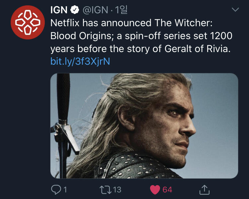249x199 pixels.
Task: Click the reply speech bubble icon
Action: [56, 189]
